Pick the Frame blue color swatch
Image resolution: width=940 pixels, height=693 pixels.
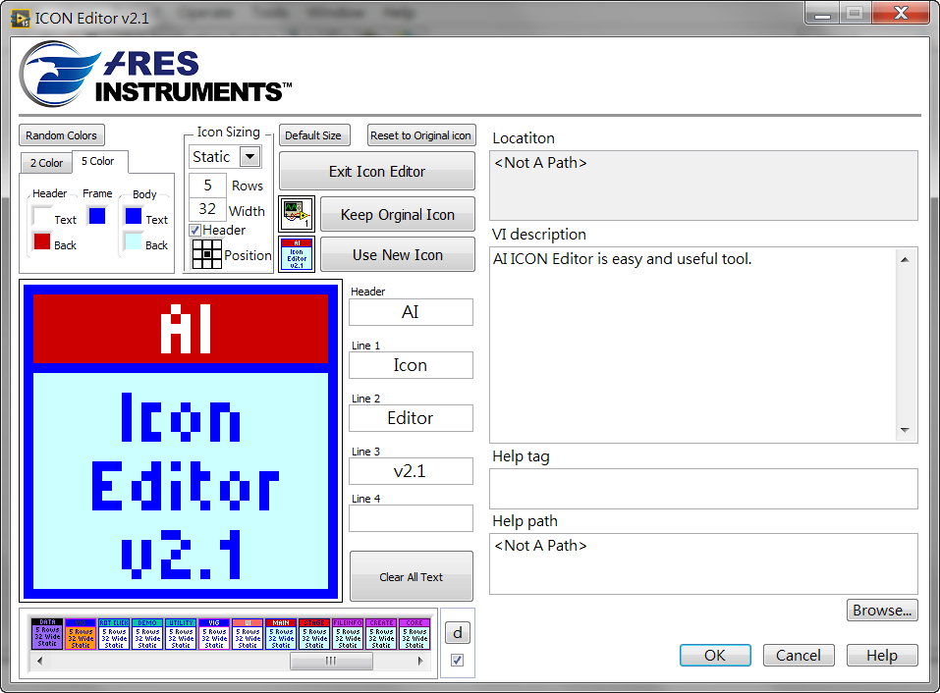(x=96, y=215)
